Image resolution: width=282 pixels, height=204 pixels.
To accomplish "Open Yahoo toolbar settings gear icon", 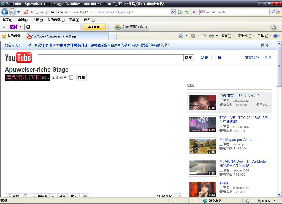I will 273,27.
